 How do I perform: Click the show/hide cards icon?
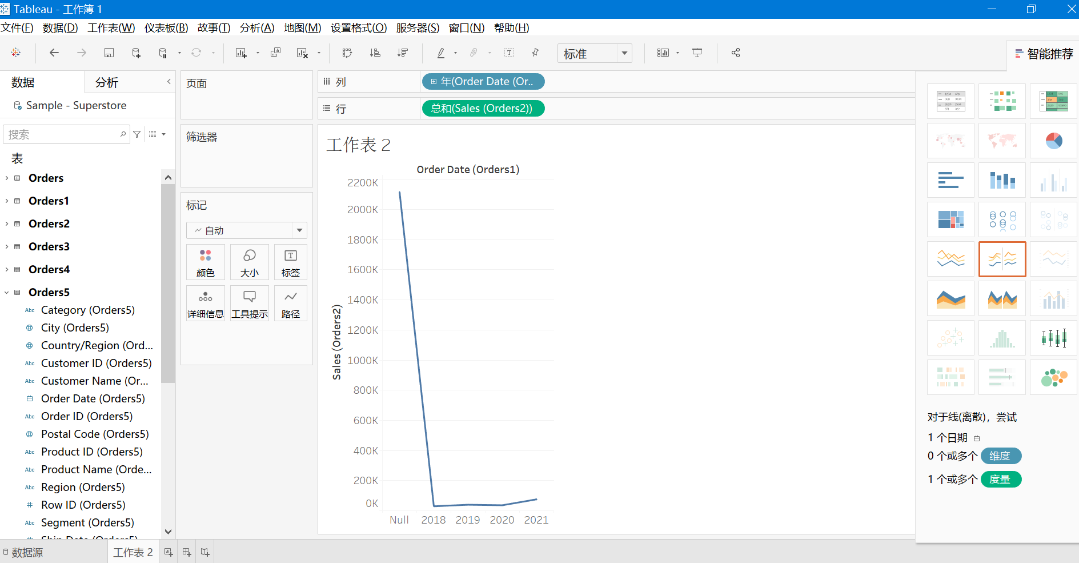[x=663, y=53]
